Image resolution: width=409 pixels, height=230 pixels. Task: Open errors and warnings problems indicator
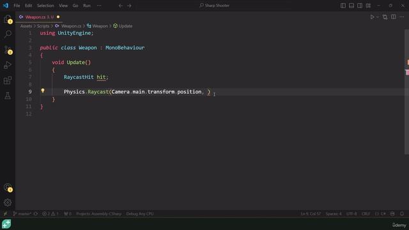pos(50,213)
